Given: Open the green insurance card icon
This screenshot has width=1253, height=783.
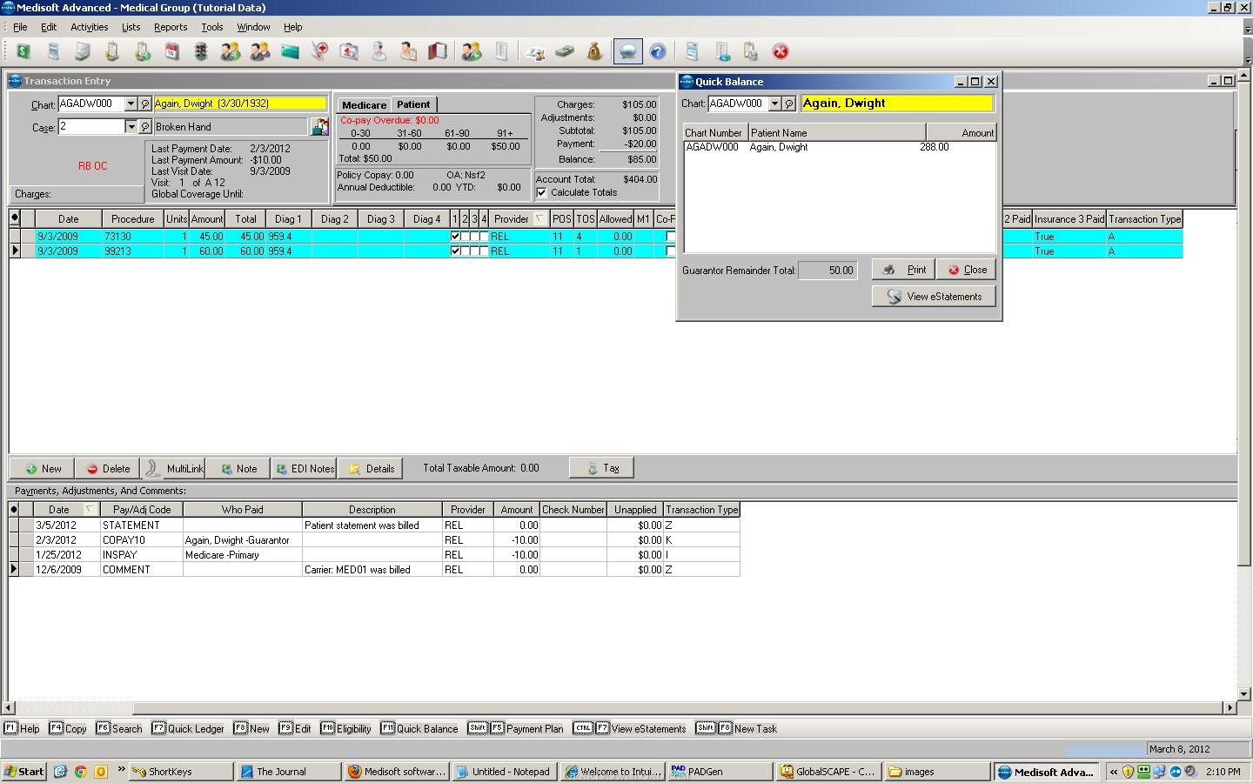Looking at the screenshot, I should tap(290, 51).
